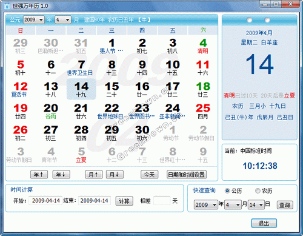This screenshot has height=236, width=303.
Task: Select greyed May 5 立夏
Action: tap(81, 155)
